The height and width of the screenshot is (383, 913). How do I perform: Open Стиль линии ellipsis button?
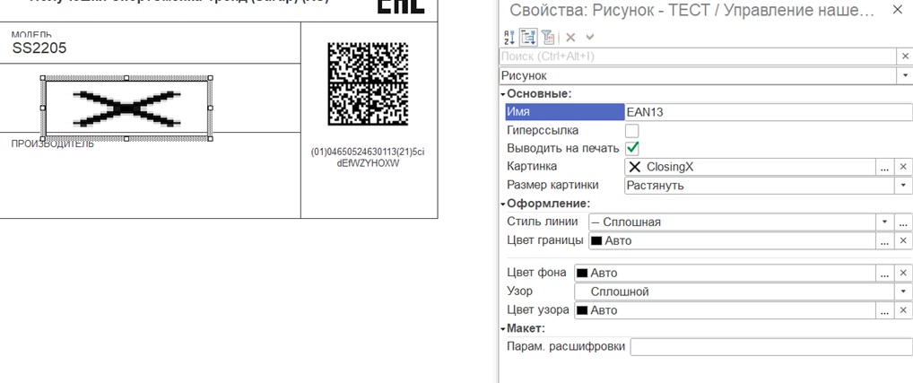pos(903,222)
